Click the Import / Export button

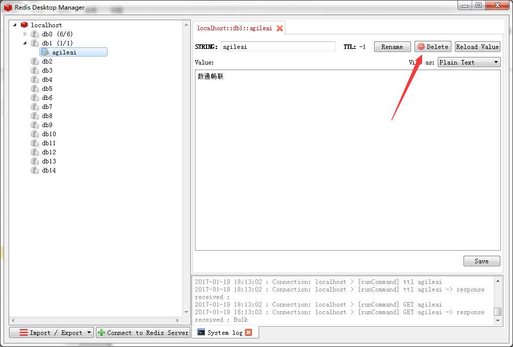pyautogui.click(x=52, y=332)
